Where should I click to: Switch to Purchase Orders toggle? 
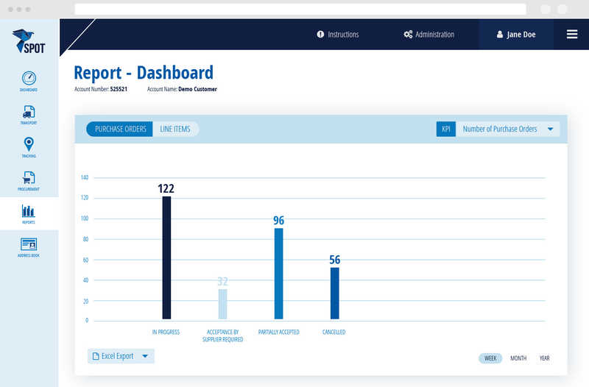pyautogui.click(x=120, y=129)
